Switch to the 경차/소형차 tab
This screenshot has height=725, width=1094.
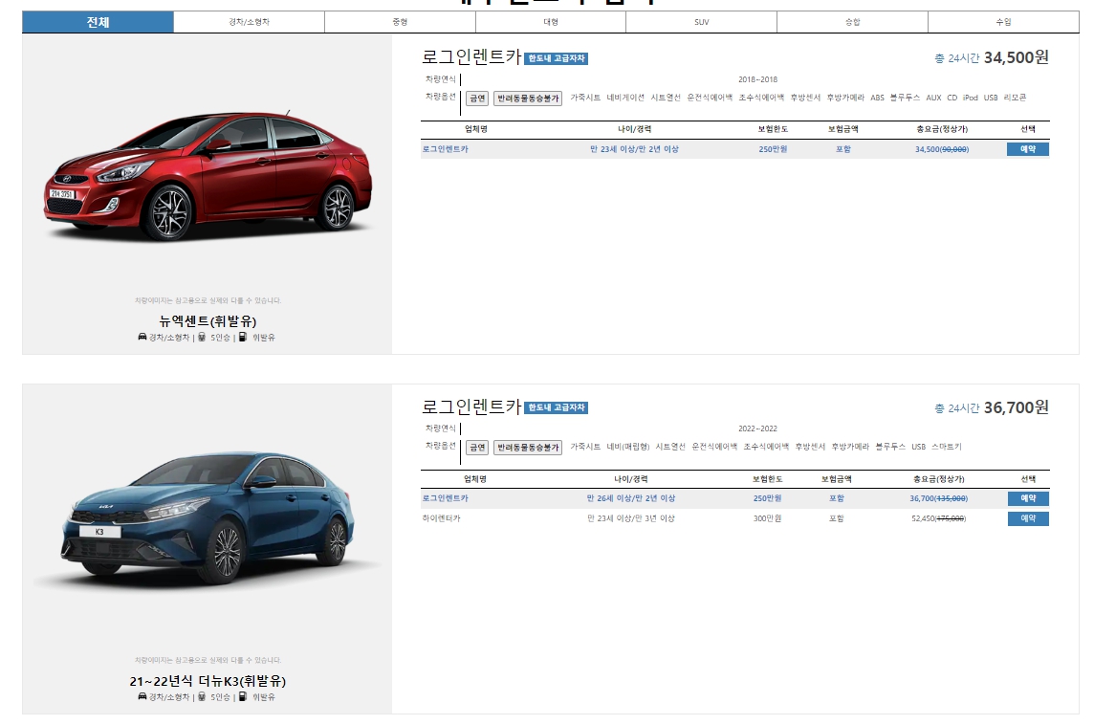click(249, 22)
